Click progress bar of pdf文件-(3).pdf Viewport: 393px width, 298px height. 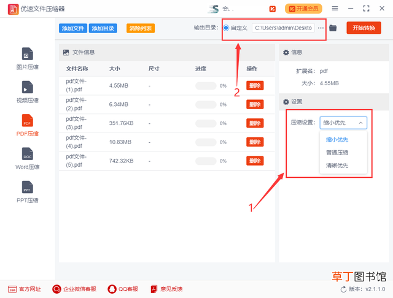pyautogui.click(x=206, y=123)
